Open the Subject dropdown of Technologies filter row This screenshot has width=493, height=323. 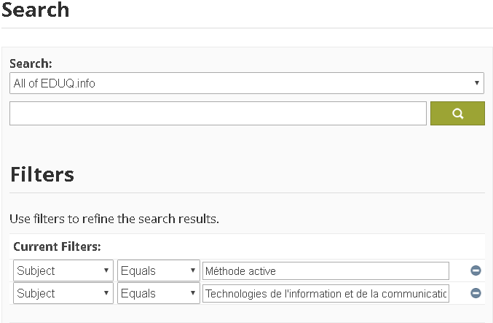(x=63, y=293)
